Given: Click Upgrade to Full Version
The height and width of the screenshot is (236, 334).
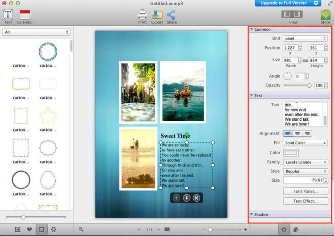Looking at the screenshot, I should pos(288,3).
